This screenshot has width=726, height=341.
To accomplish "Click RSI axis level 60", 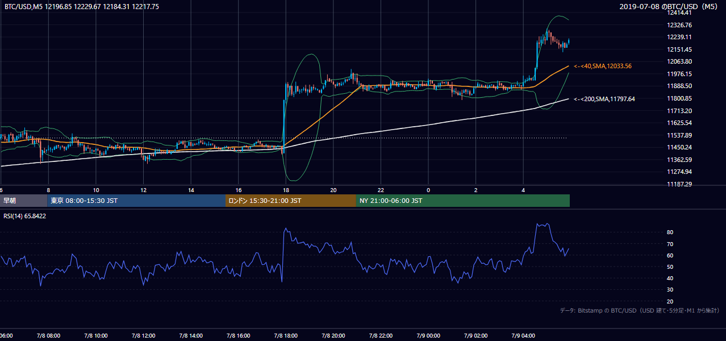I will click(670, 255).
